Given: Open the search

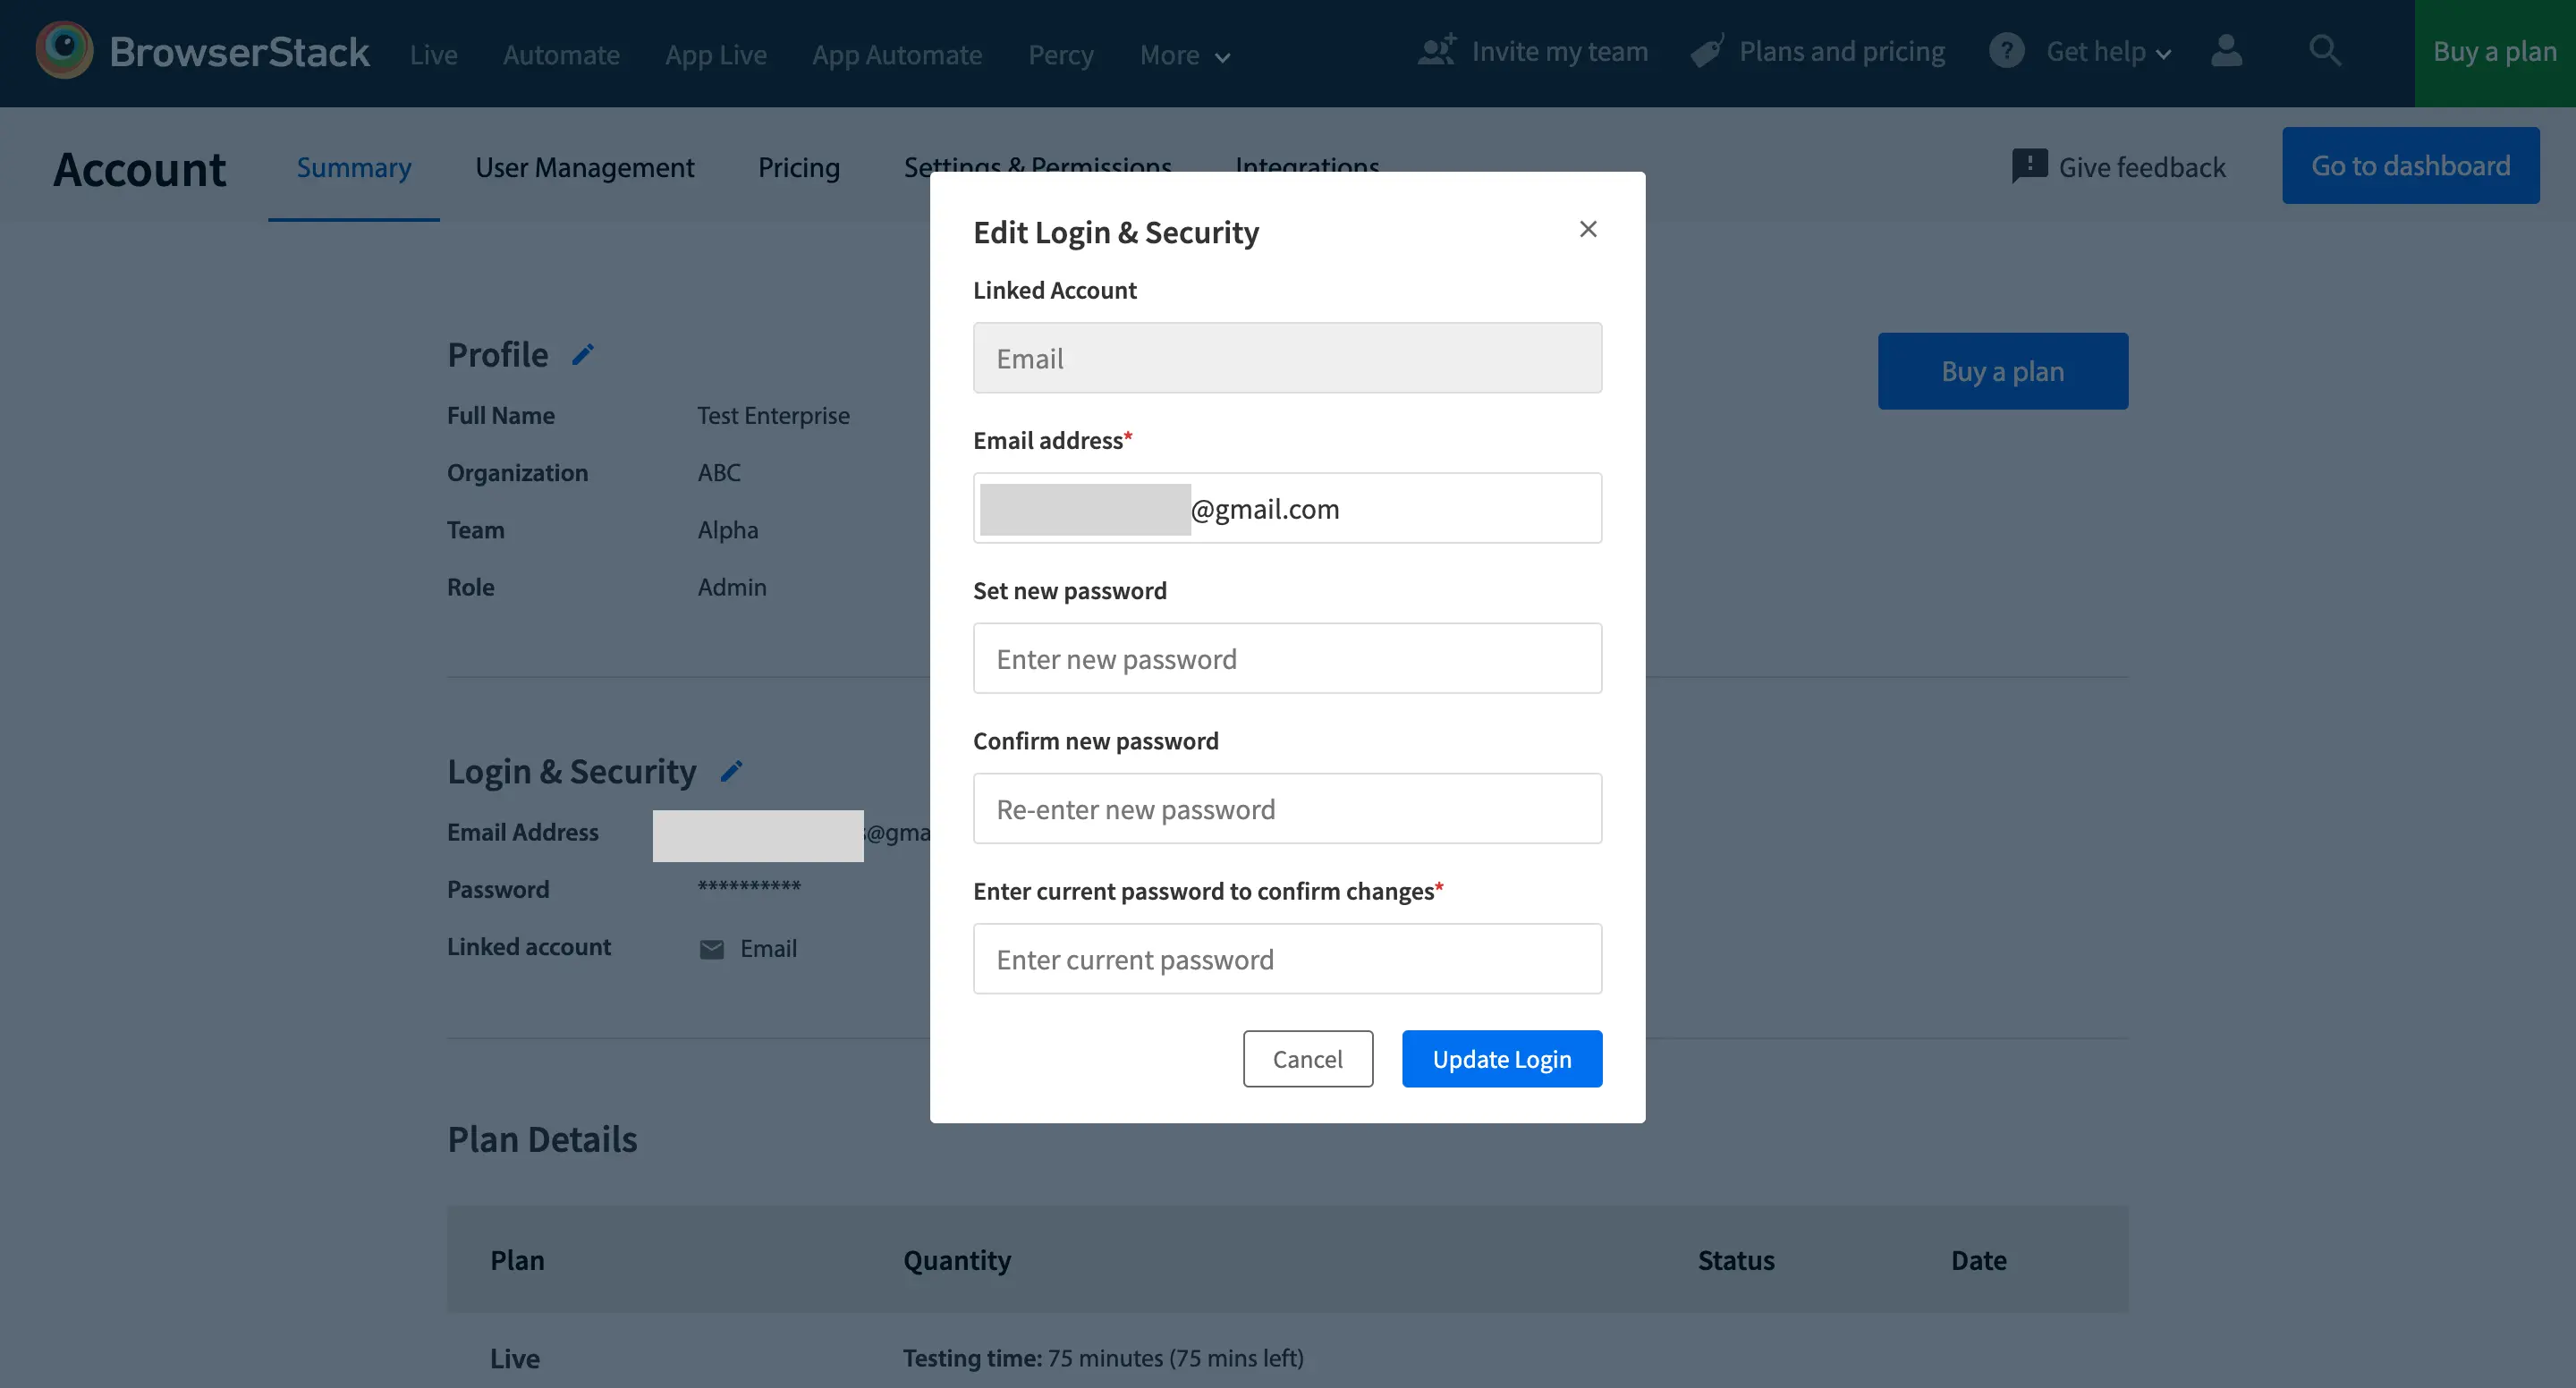Looking at the screenshot, I should coord(2326,51).
